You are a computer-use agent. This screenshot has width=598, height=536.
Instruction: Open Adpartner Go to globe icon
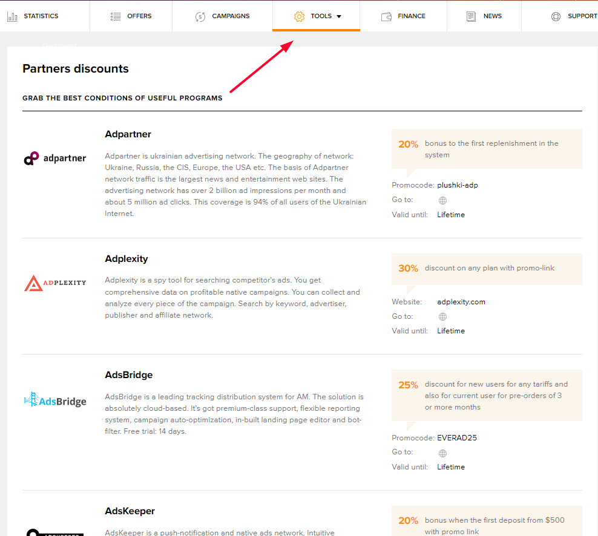[x=442, y=200]
